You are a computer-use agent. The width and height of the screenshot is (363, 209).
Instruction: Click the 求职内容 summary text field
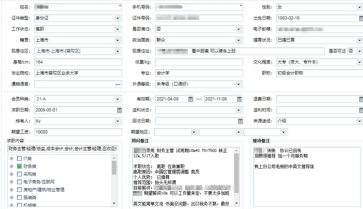coord(62,148)
